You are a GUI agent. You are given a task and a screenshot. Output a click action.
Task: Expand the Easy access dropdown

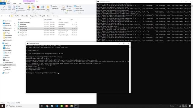(x=55, y=8)
